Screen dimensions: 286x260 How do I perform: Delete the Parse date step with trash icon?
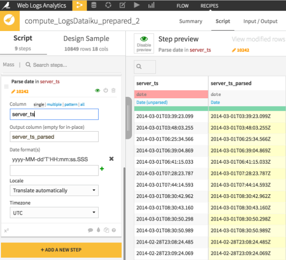click(113, 90)
